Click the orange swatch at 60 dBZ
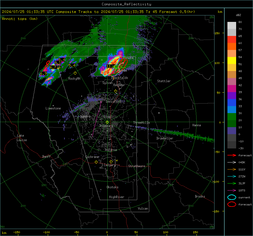The image size is (253, 236). click(232, 46)
